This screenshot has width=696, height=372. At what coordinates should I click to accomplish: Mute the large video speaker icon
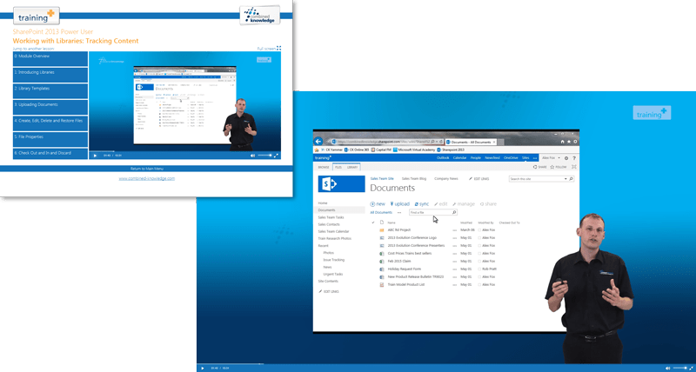pyautogui.click(x=668, y=368)
